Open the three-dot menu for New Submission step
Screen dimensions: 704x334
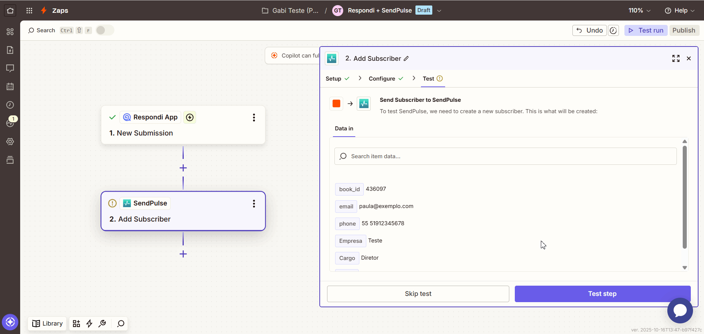254,118
